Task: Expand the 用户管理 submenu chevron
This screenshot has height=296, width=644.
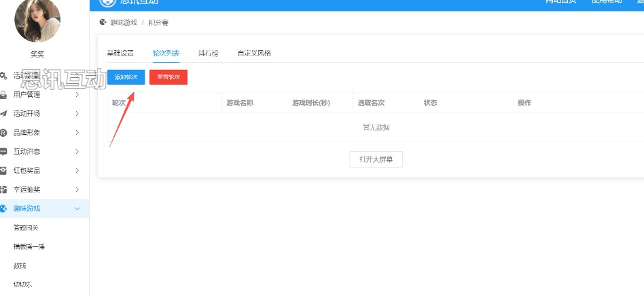Action: click(x=77, y=94)
